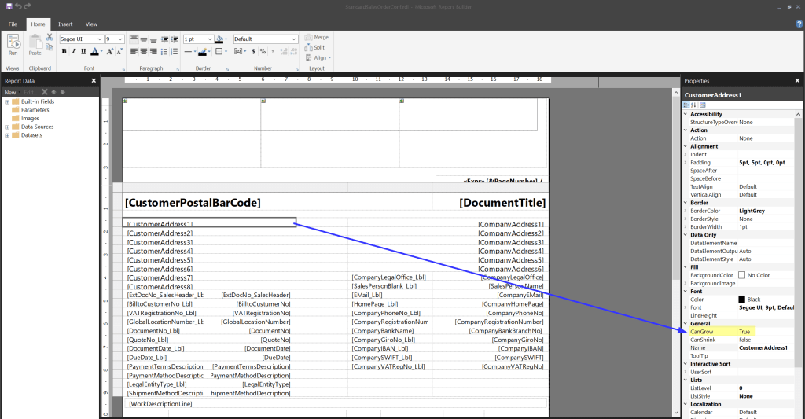The width and height of the screenshot is (805, 419).
Task: Click the BackgroundColor swatch in Properties
Action: tap(741, 275)
